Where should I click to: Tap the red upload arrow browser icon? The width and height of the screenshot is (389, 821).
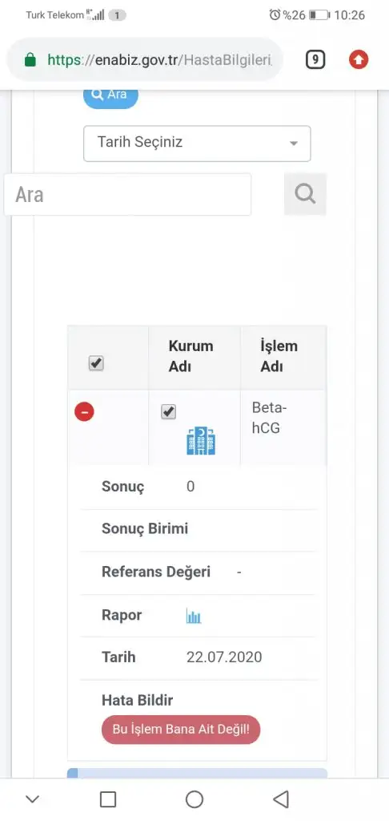click(x=359, y=59)
